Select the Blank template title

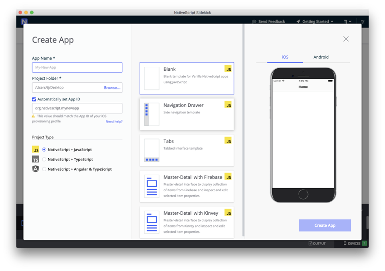click(170, 69)
